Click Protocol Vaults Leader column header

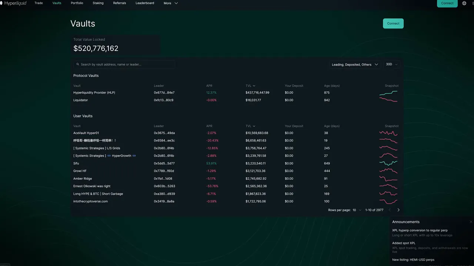(159, 86)
